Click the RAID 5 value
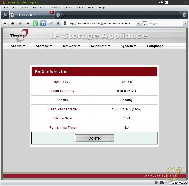The image size is (189, 186). (x=126, y=82)
